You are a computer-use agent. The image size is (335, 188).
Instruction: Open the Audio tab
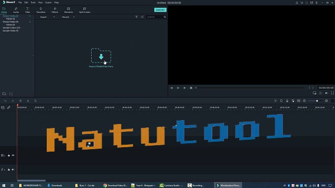click(x=16, y=10)
